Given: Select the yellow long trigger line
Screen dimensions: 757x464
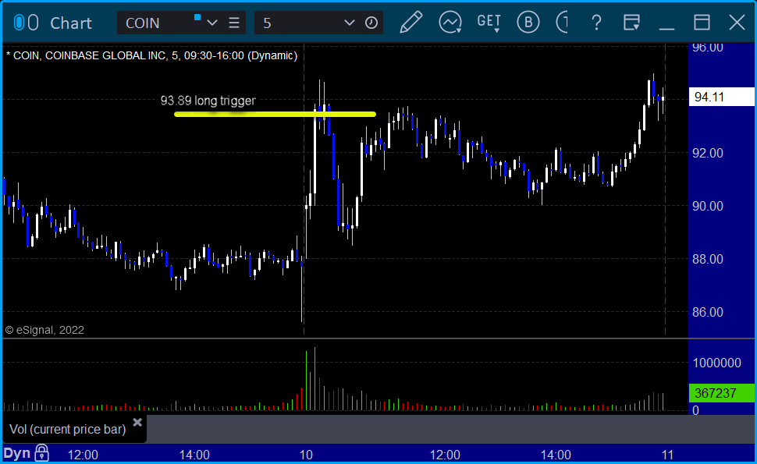Looking at the screenshot, I should pyautogui.click(x=275, y=115).
